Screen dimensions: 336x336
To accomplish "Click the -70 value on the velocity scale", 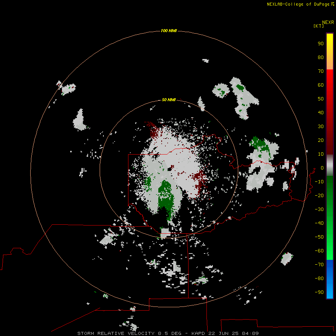I will click(319, 265).
